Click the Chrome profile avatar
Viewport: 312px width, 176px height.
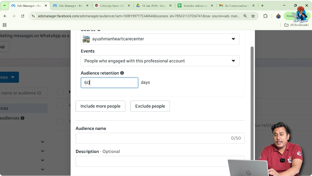click(x=278, y=16)
